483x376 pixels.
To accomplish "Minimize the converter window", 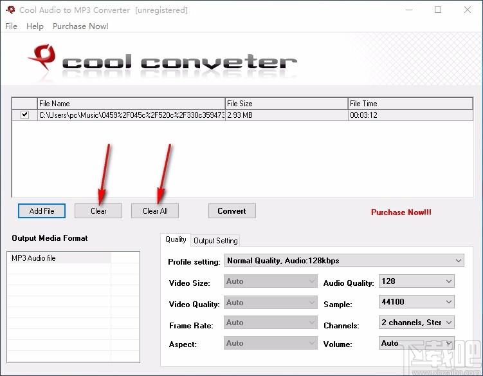I will point(409,10).
